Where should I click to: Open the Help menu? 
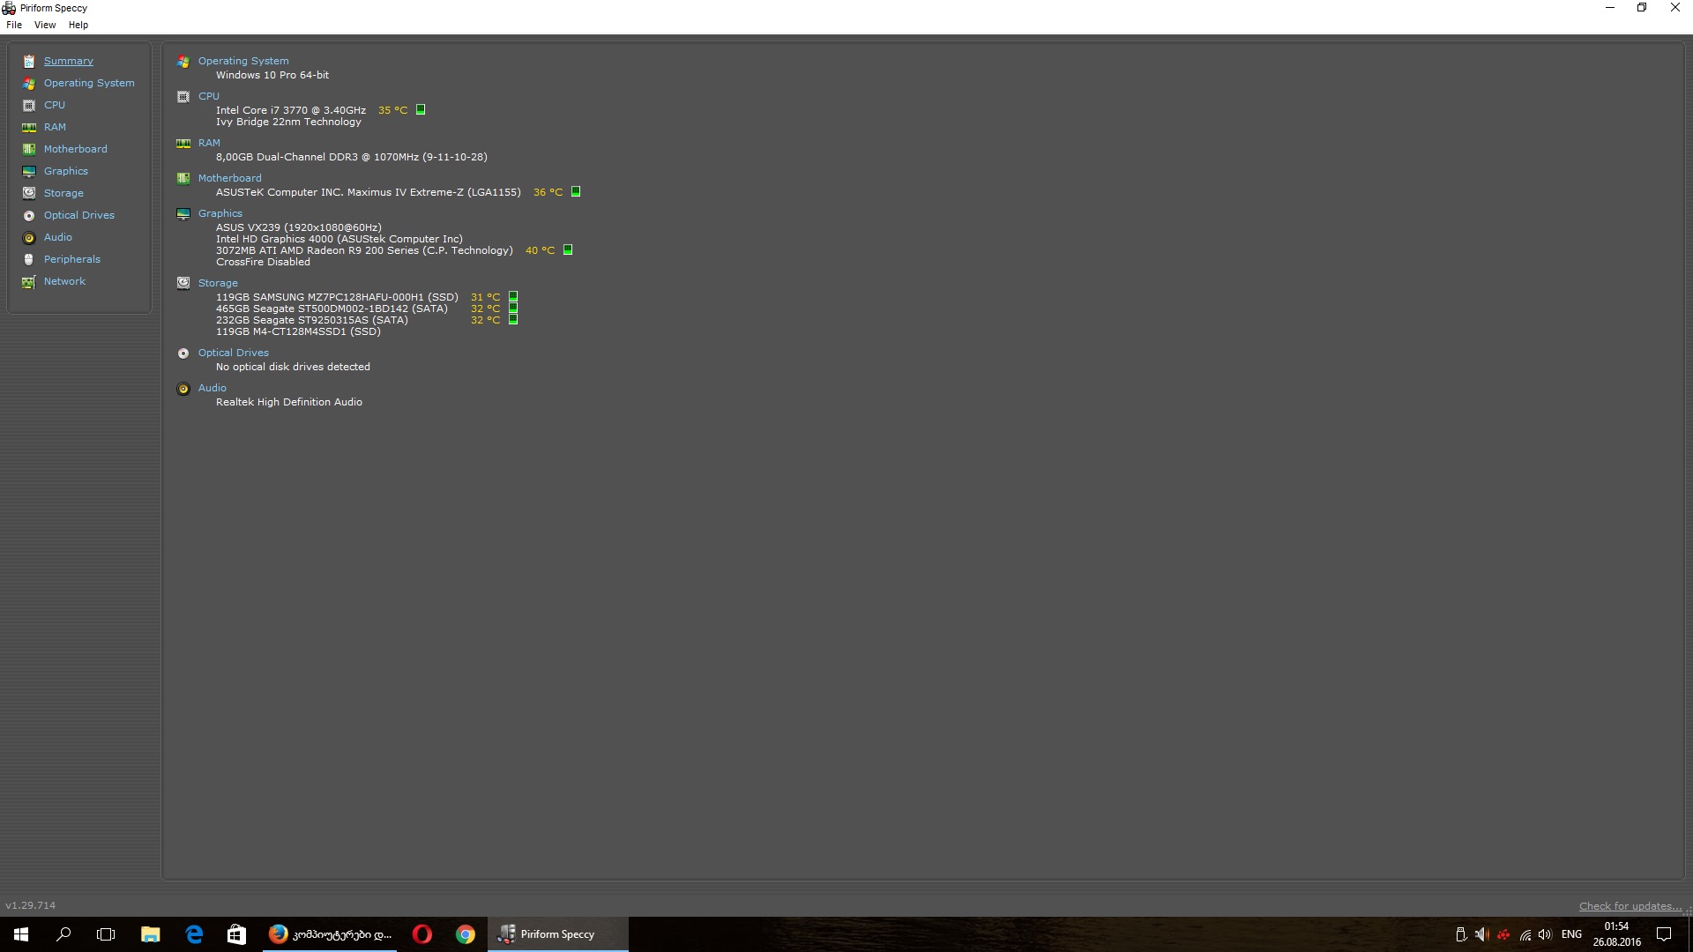[x=78, y=25]
